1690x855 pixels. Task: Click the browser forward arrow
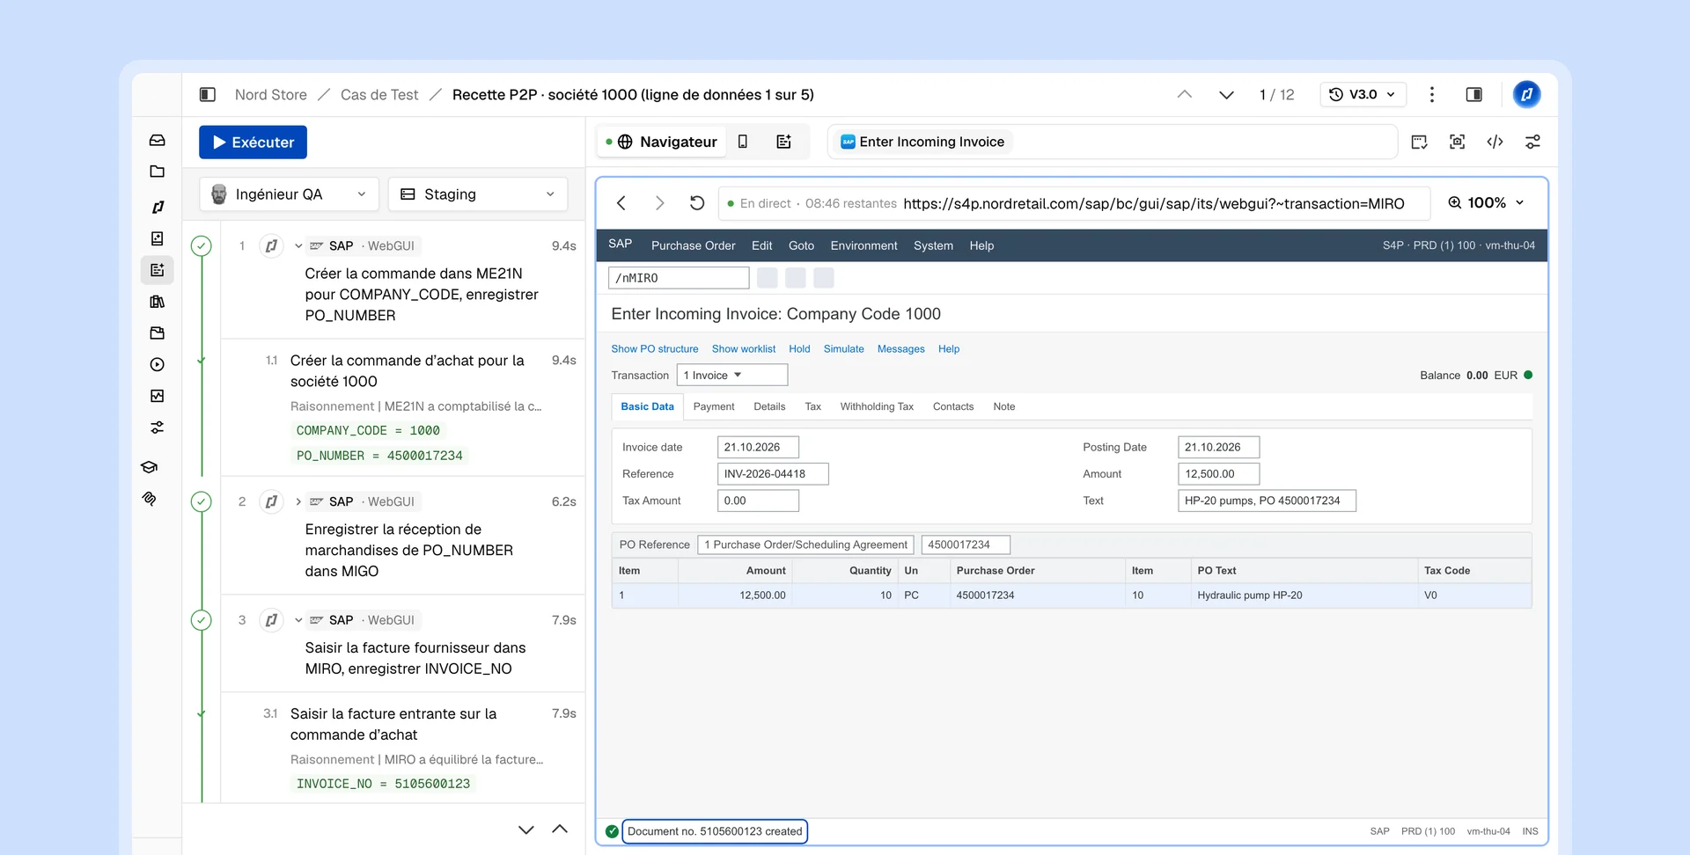pos(659,203)
